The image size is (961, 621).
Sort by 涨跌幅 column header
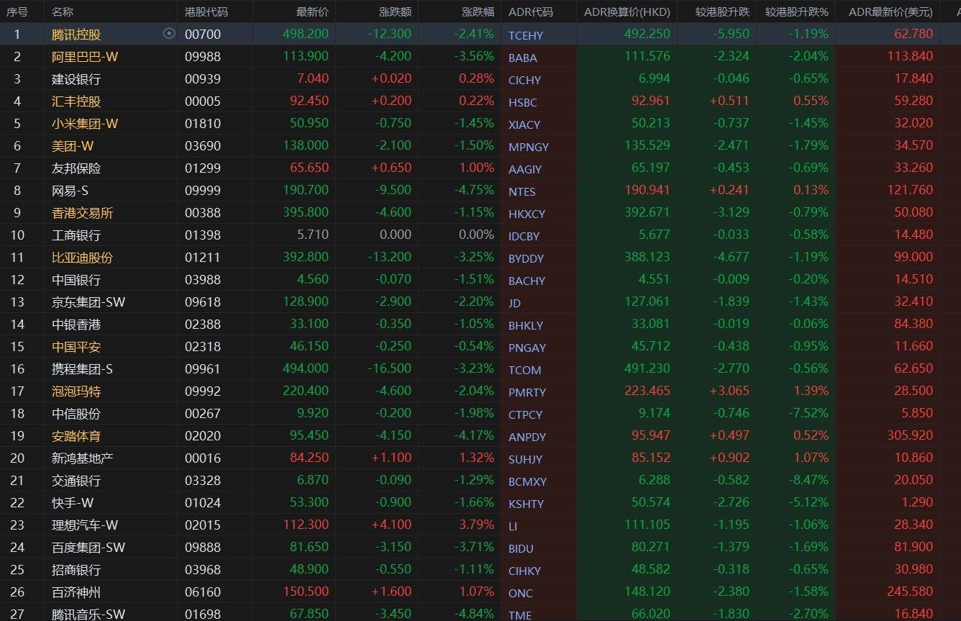(478, 12)
